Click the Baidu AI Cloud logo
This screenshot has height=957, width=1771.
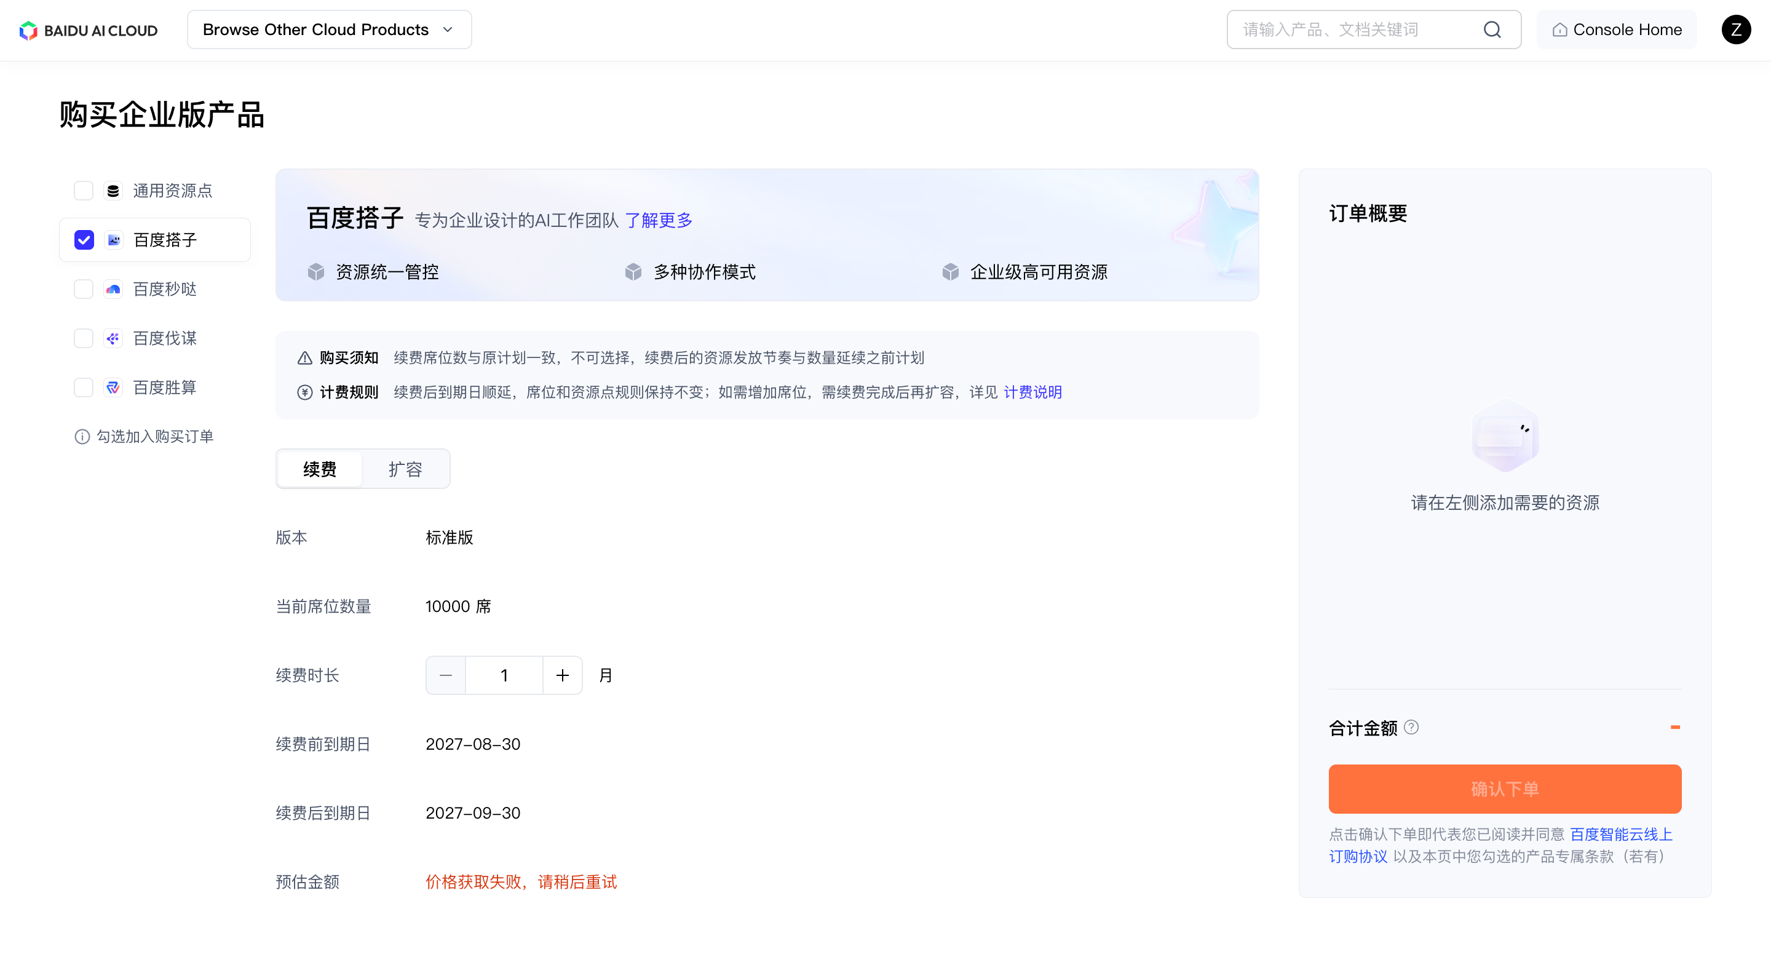click(88, 30)
